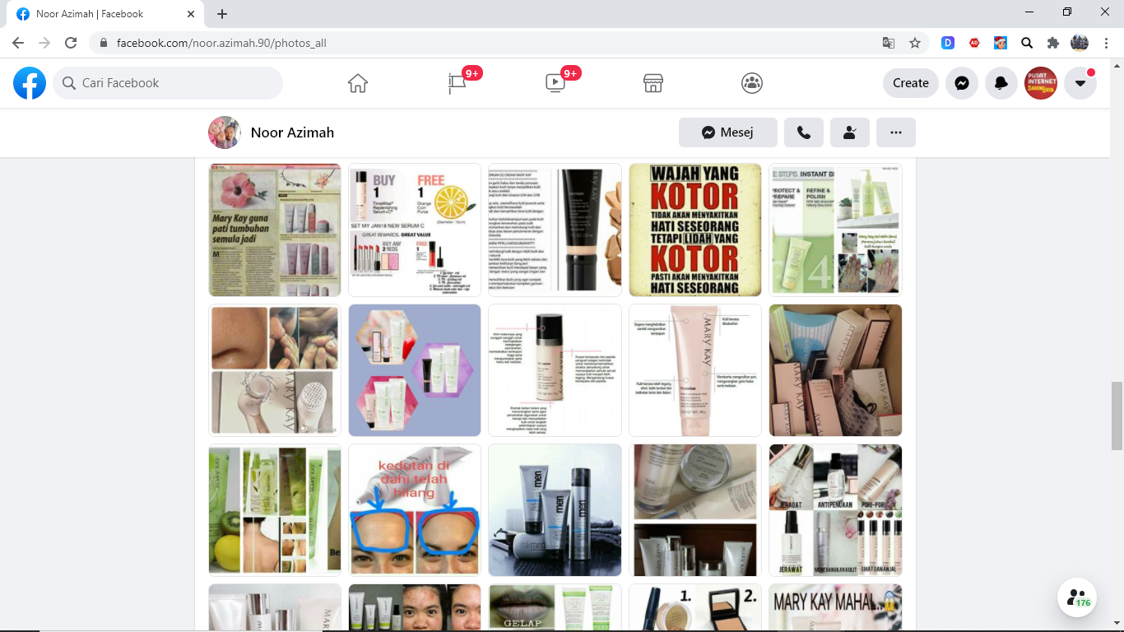Show notifications bell icon
Screen dimensions: 1124x632
[x=1001, y=83]
